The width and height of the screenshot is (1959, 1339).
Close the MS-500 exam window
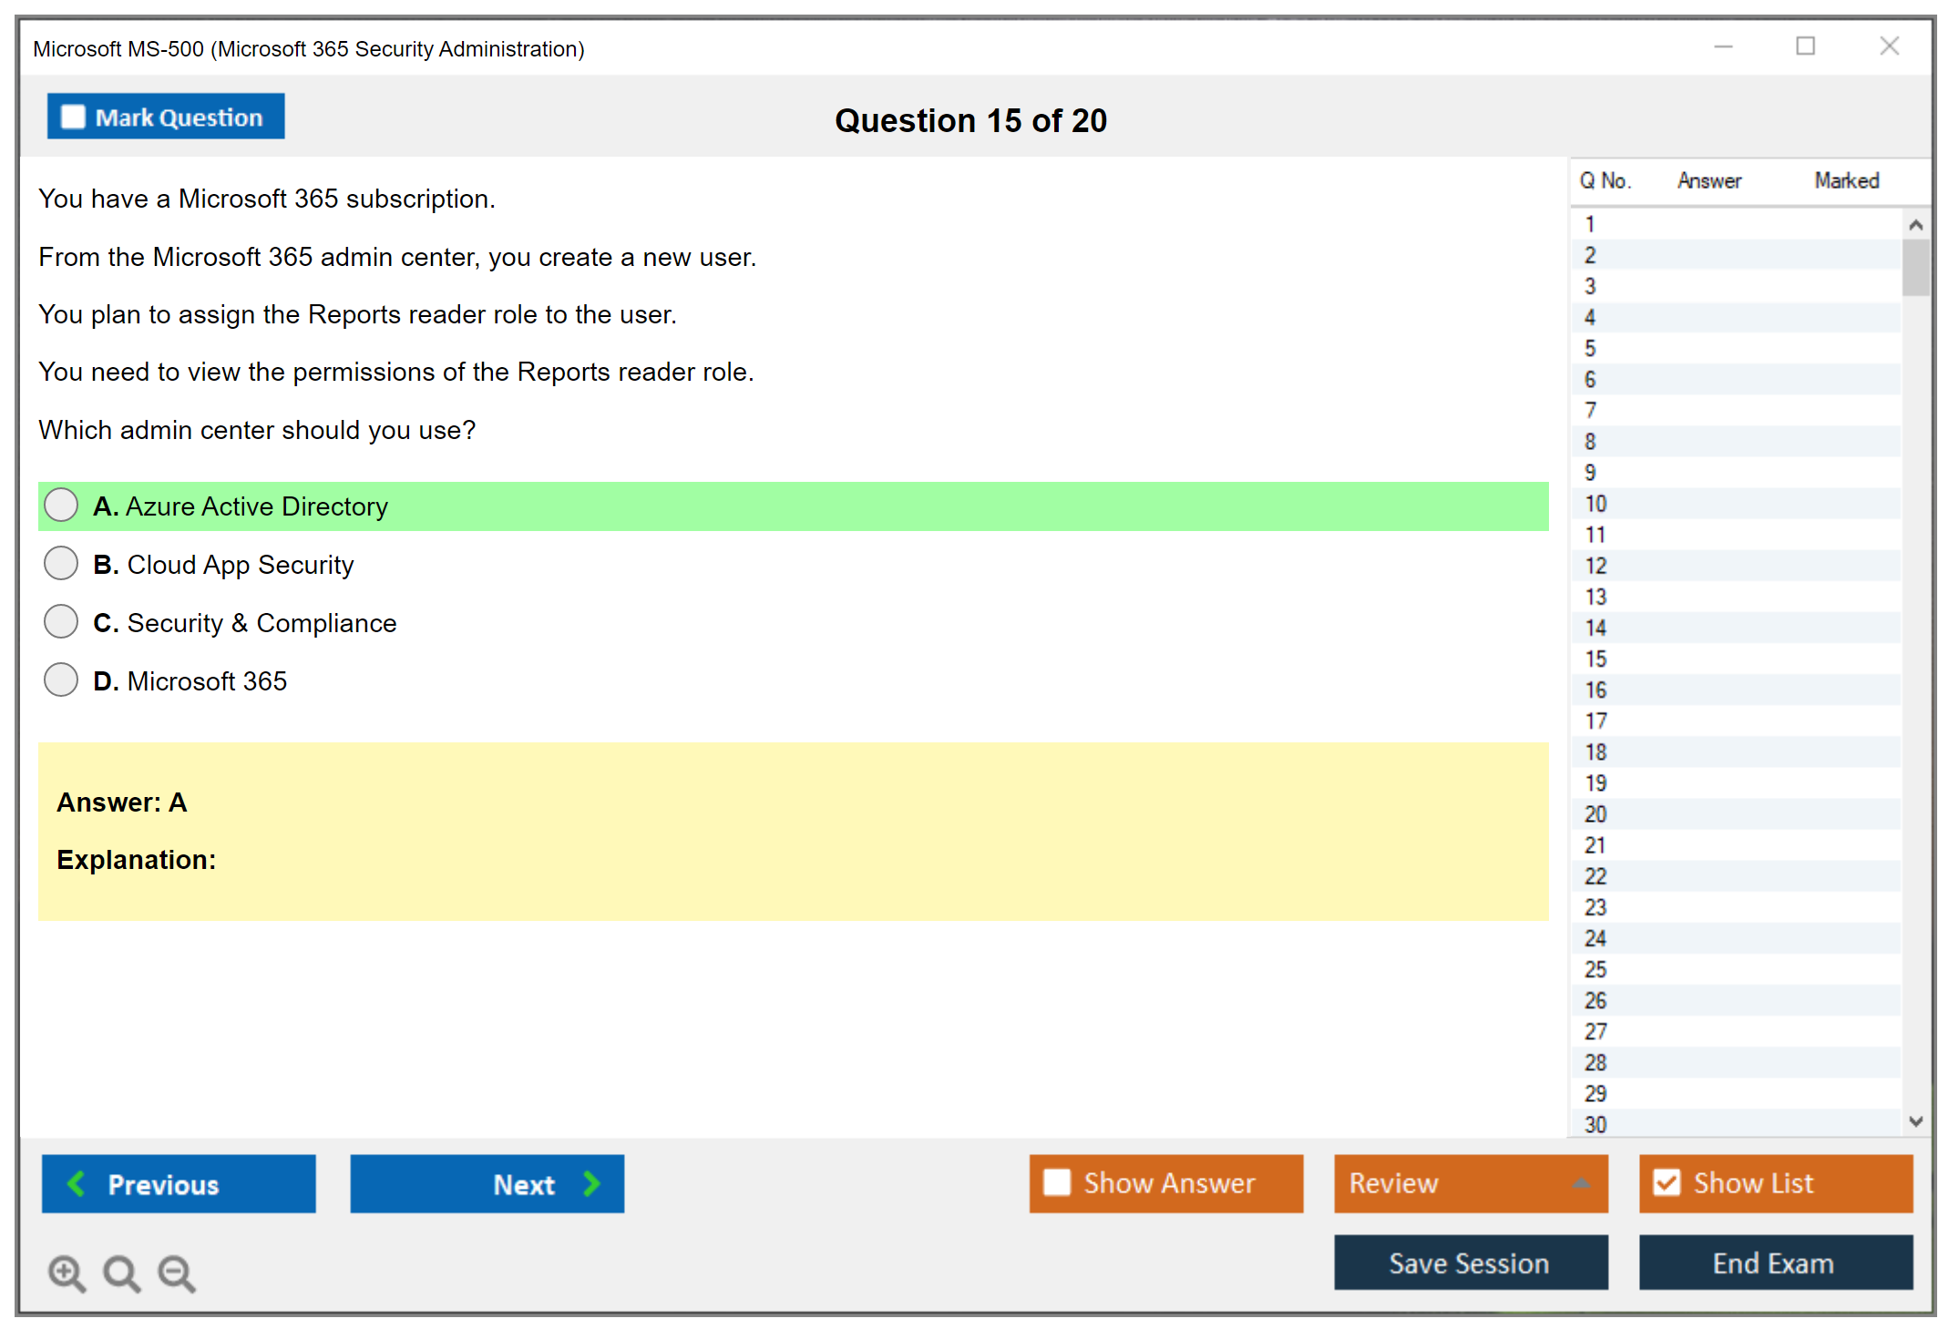coord(1889,46)
